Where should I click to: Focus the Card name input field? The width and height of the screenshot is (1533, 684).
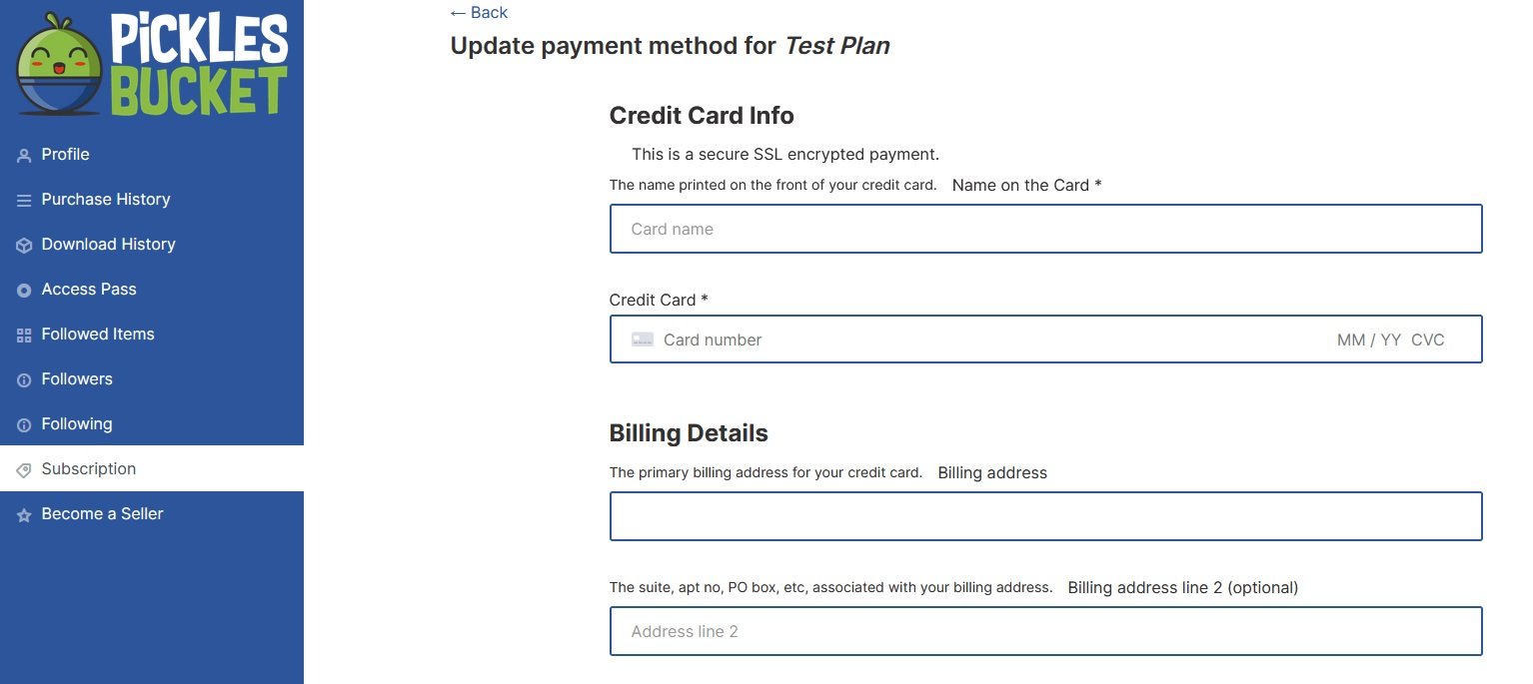(x=1045, y=229)
